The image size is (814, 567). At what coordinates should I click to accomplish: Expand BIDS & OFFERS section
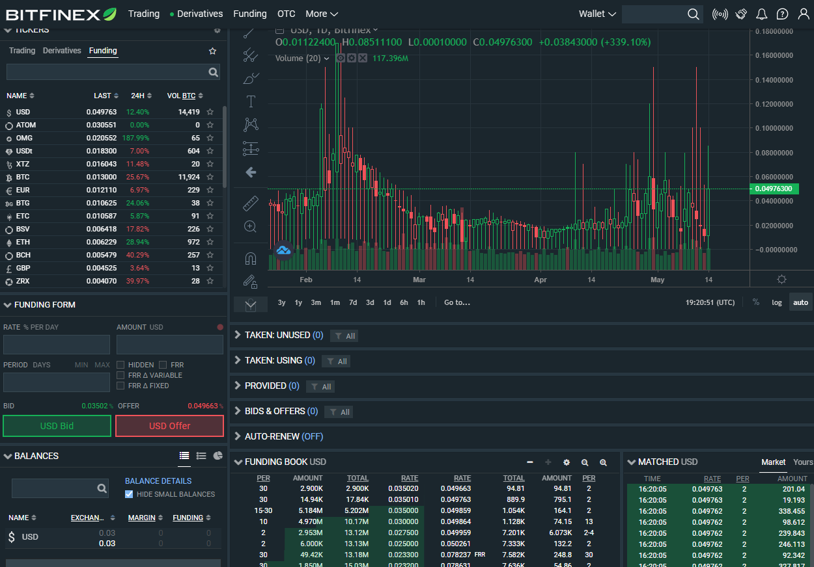(x=238, y=411)
